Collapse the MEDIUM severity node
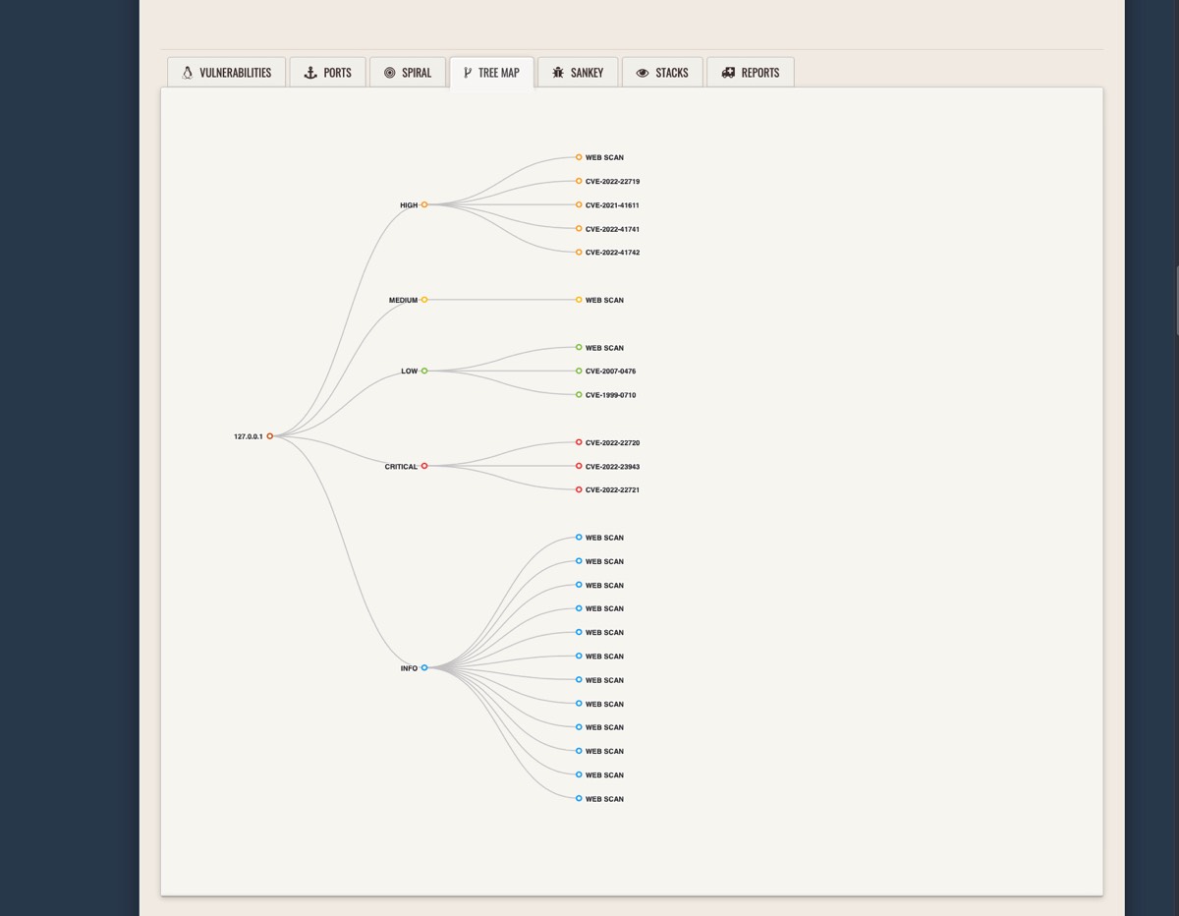Image resolution: width=1179 pixels, height=916 pixels. pos(424,300)
